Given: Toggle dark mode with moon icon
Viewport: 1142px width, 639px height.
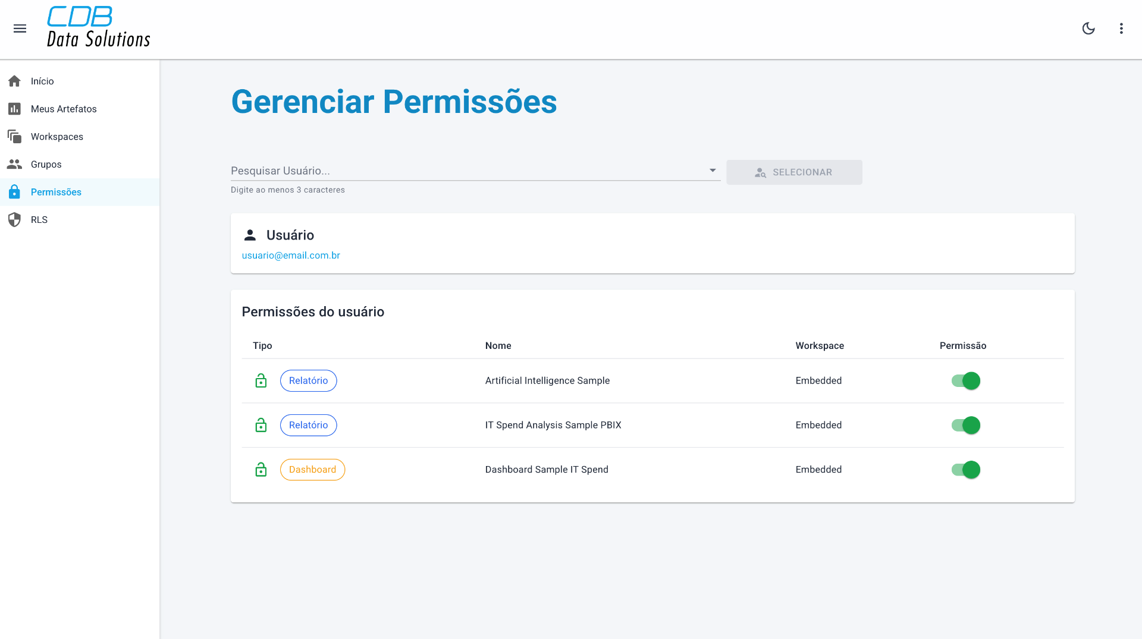Looking at the screenshot, I should pos(1088,29).
